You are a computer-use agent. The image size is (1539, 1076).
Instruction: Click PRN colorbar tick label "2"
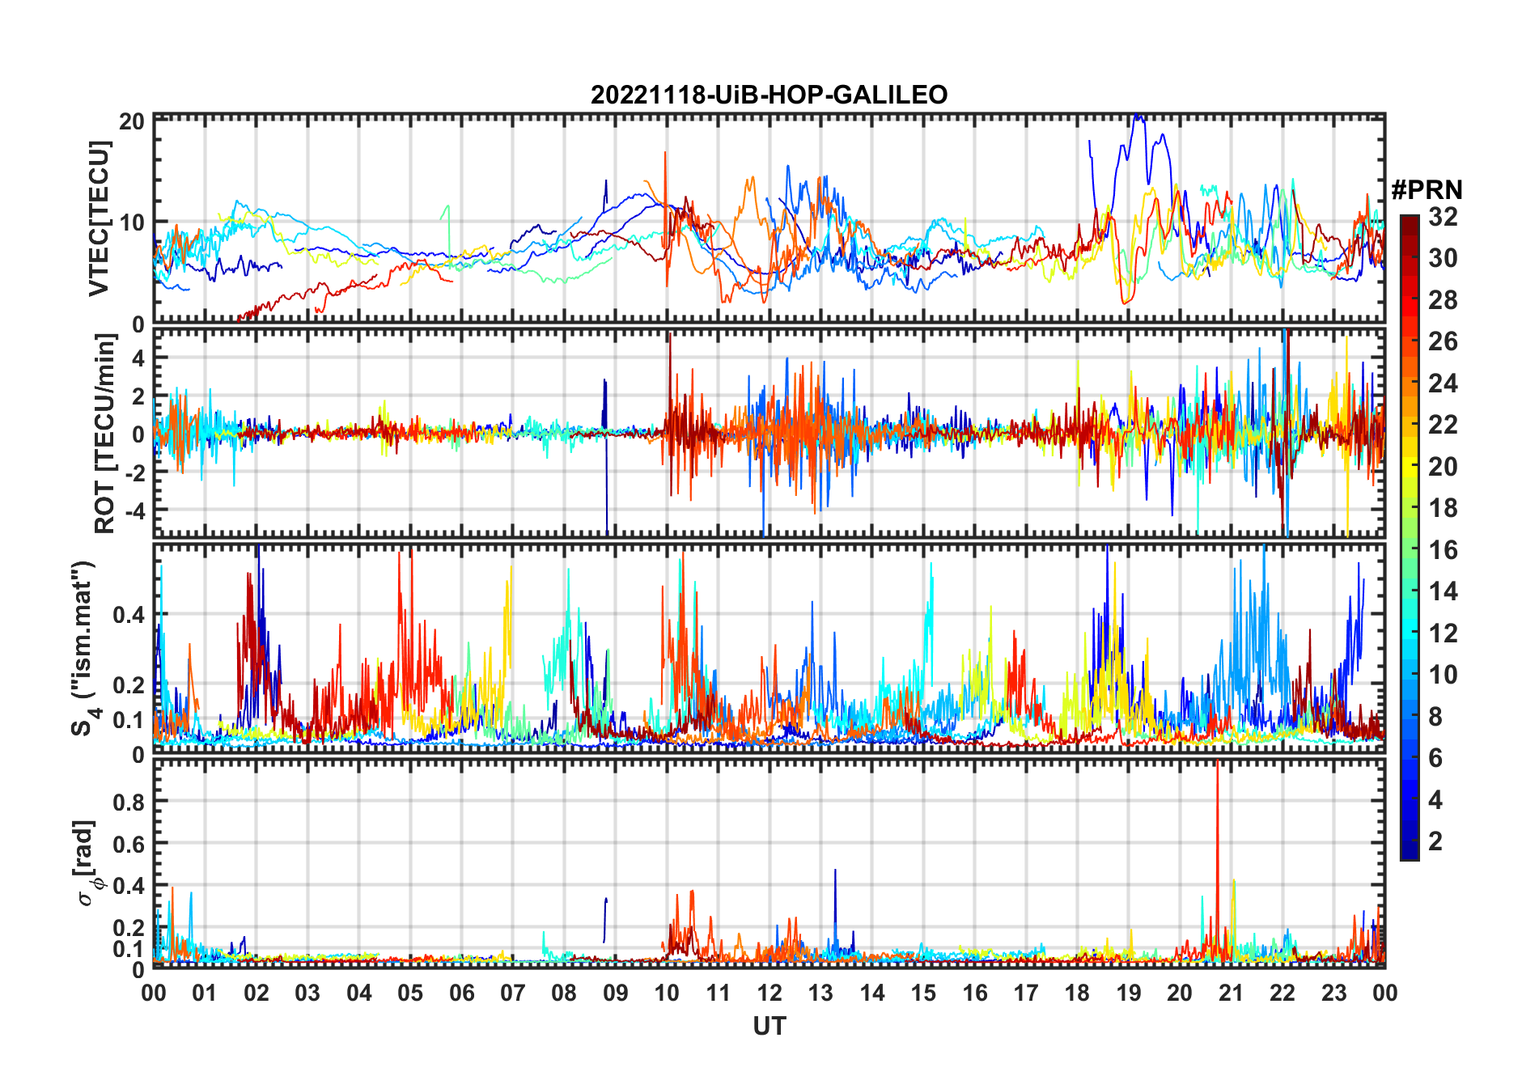1435,841
